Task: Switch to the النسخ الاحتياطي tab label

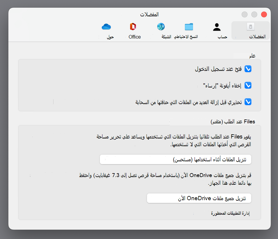Action: 186,37
